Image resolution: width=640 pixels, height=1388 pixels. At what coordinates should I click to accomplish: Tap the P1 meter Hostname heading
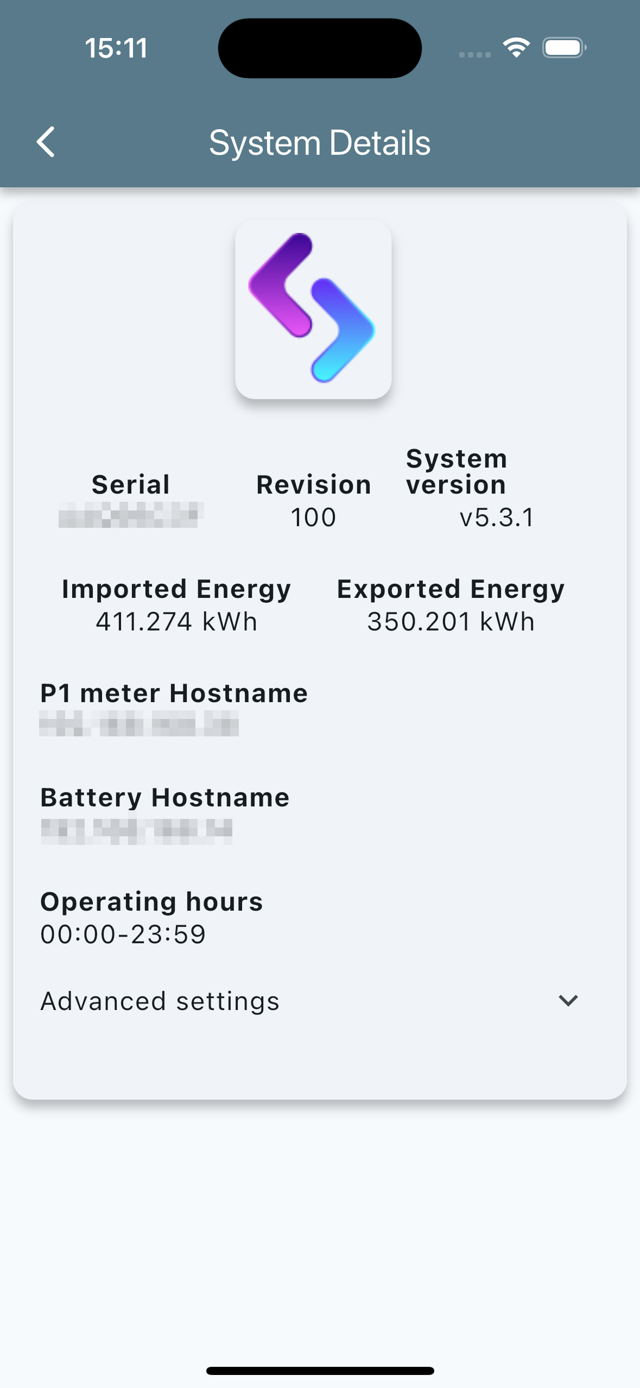pyautogui.click(x=174, y=693)
